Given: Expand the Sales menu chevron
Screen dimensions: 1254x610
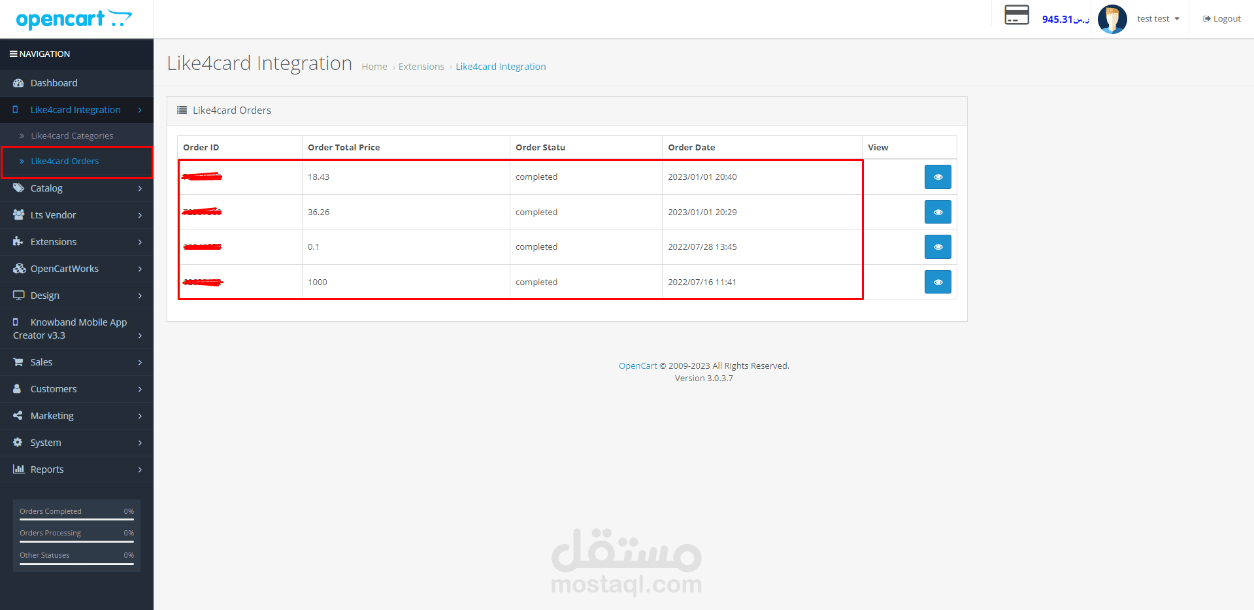Looking at the screenshot, I should coord(140,363).
